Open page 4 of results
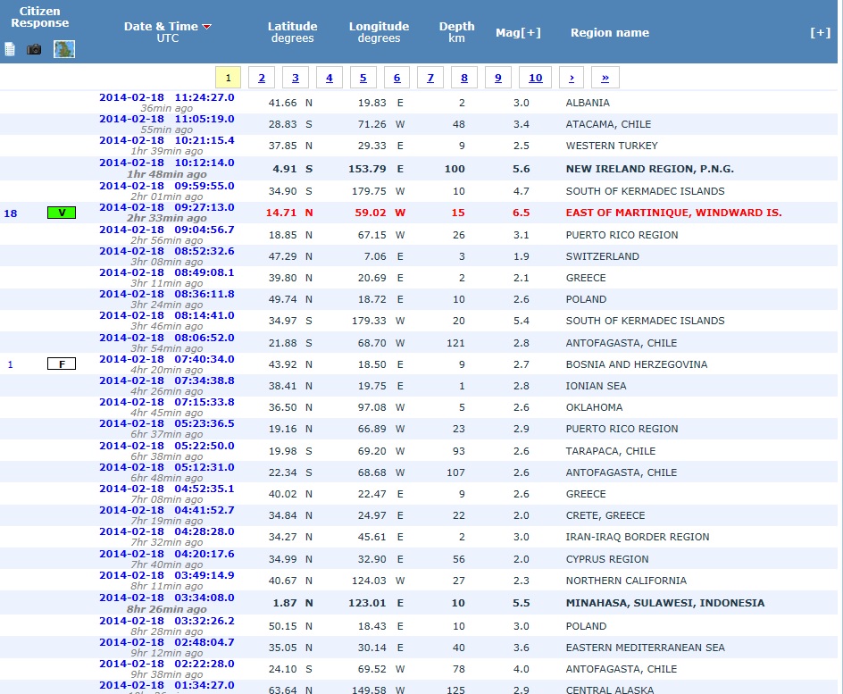The image size is (843, 694). coord(329,78)
